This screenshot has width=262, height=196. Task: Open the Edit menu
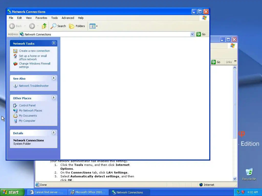point(19,18)
